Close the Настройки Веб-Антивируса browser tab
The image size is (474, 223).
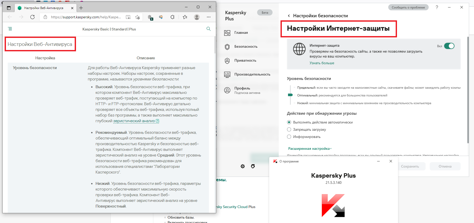pyautogui.click(x=72, y=8)
